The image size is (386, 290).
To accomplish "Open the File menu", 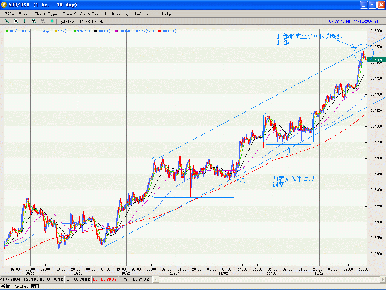I will 9,14.
